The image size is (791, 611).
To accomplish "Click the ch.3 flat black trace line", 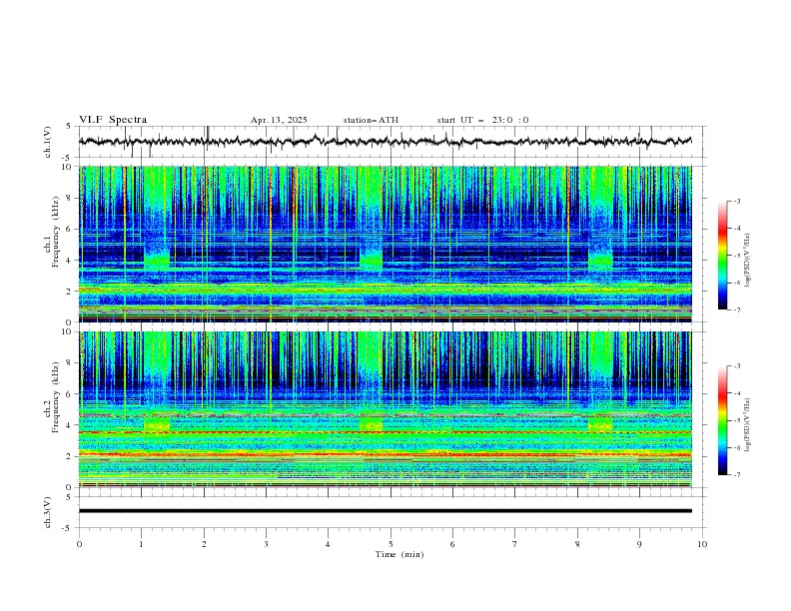I will (x=385, y=511).
